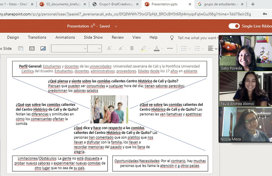Screen dimensions: 272x176
Task: Apply the text highlight color
Action: coord(144,48)
